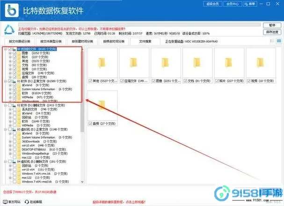The width and height of the screenshot is (284, 206).
Task: Click the drive icon of 00 找到的文件
Action: [x=14, y=49]
